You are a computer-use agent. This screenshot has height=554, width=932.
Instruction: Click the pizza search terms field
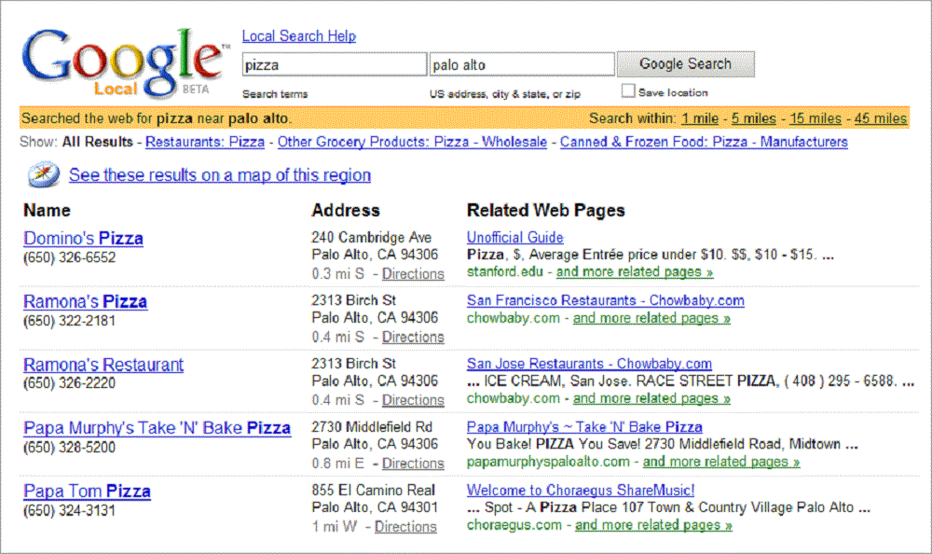(x=334, y=65)
